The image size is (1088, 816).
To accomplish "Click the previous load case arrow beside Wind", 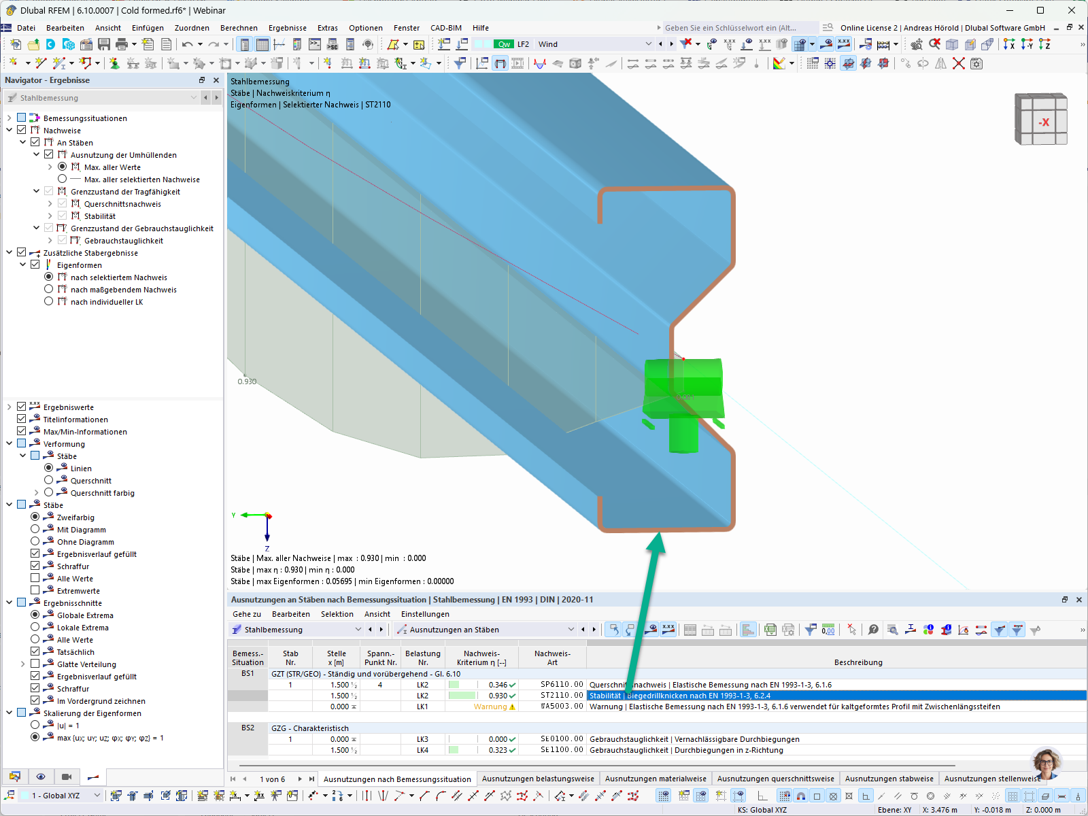I will [x=660, y=44].
